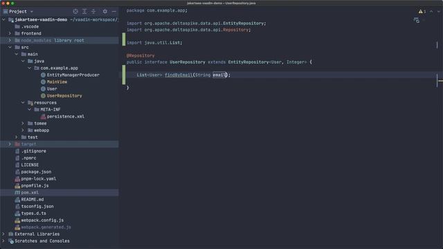Go to previous highlighted error arrow

point(431,11)
